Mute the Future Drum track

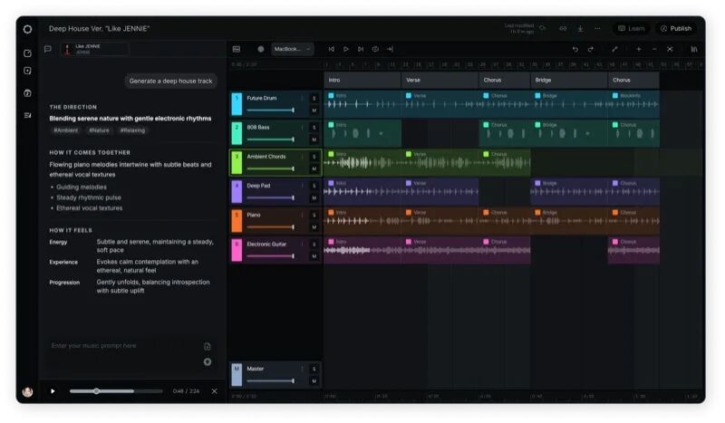[314, 111]
